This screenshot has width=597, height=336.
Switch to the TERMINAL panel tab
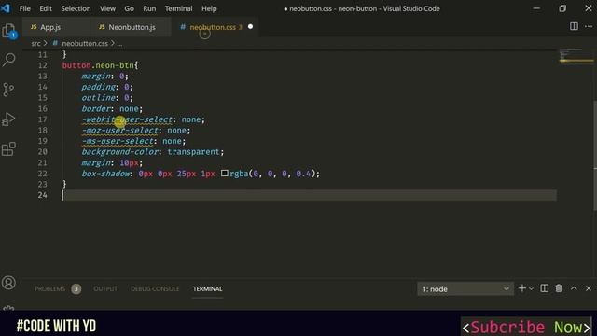207,288
